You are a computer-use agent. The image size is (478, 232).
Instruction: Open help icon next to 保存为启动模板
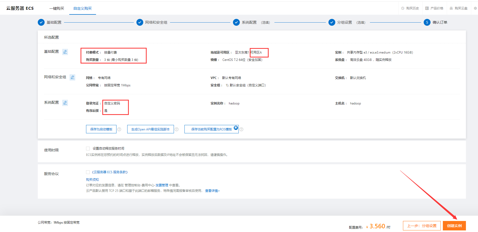point(119,129)
